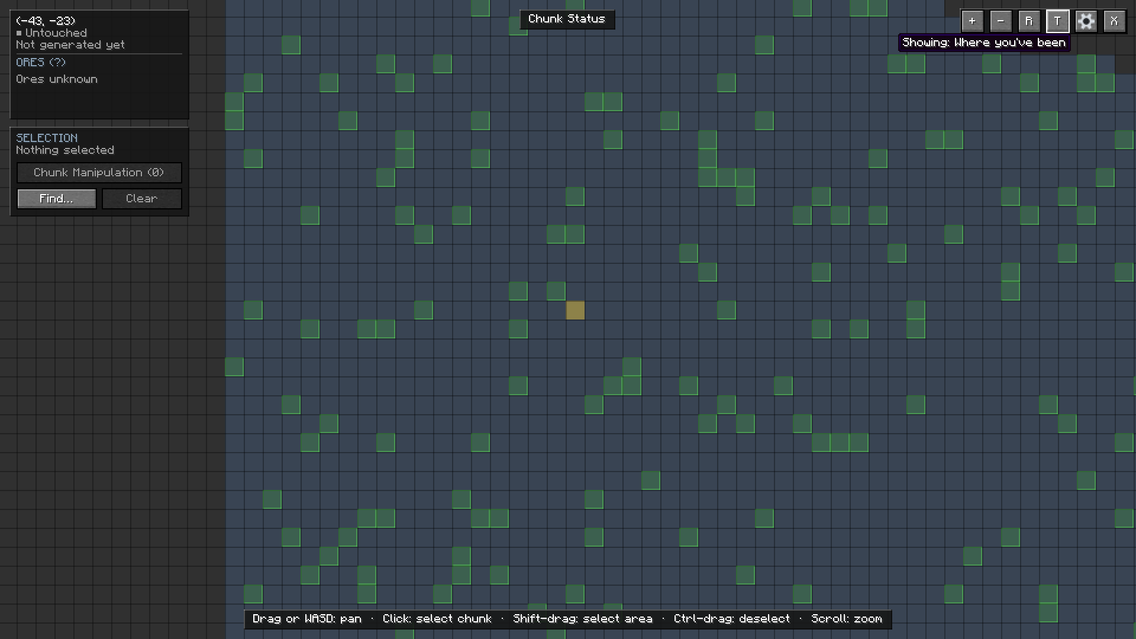Click the (?) help next to ORES
This screenshot has width=1136, height=639.
[x=57, y=62]
